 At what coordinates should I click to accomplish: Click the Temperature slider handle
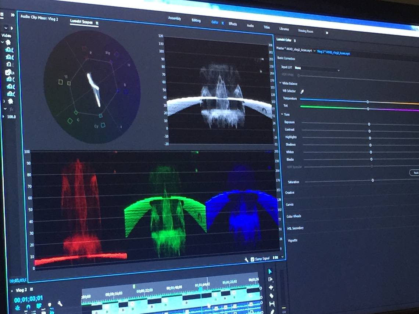tap(368, 102)
